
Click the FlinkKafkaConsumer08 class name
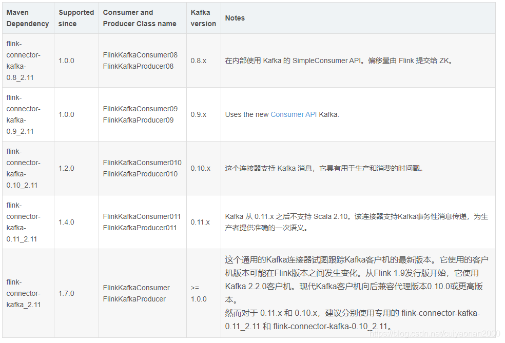click(142, 55)
